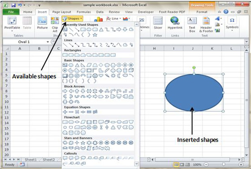Select the rectangular callout in Callouts
The height and width of the screenshot is (169, 251).
(x=65, y=158)
